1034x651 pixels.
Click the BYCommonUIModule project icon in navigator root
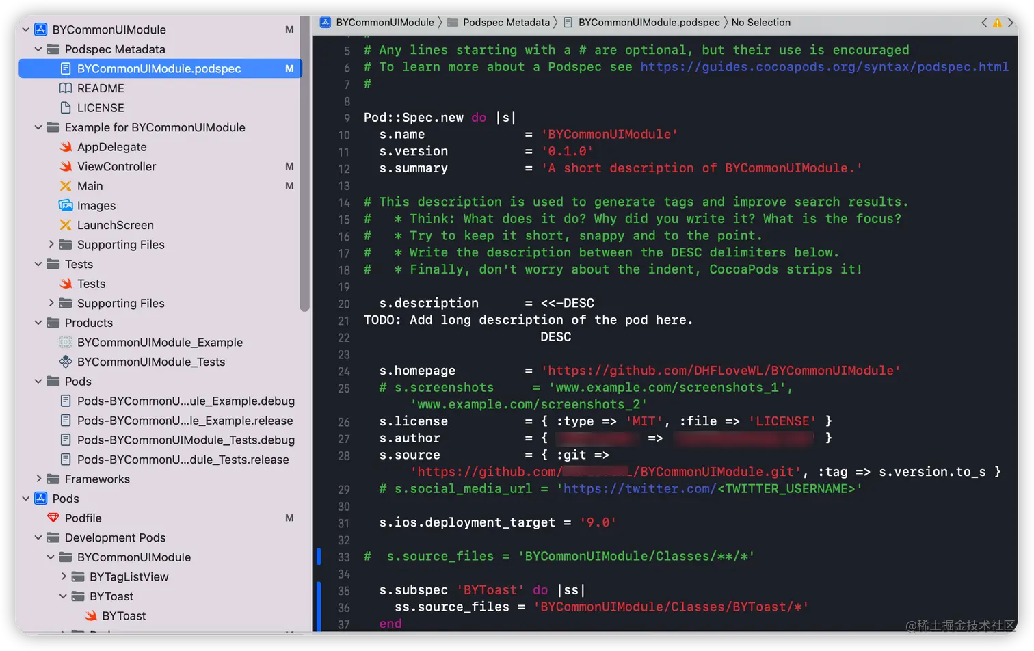(x=41, y=29)
